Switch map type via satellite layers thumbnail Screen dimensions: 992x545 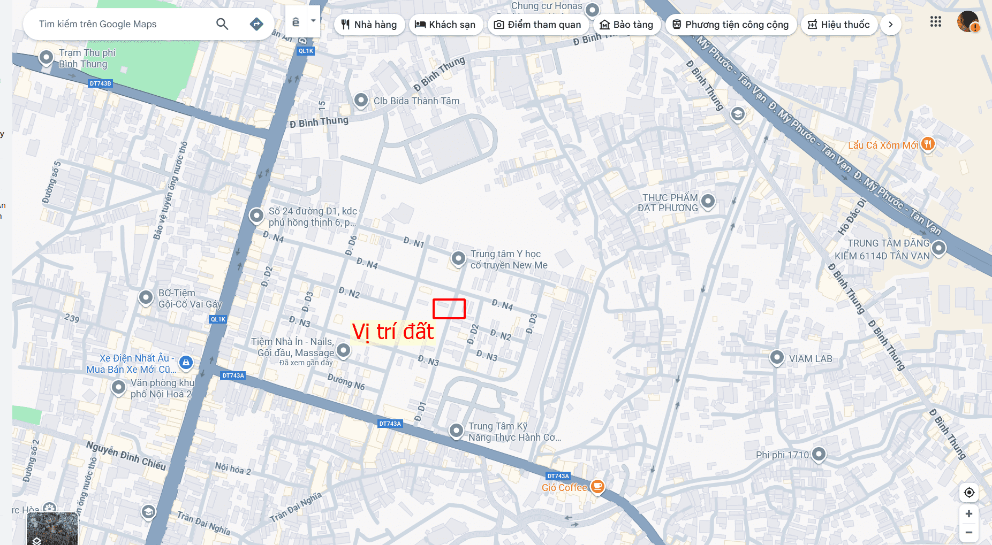coord(52,528)
